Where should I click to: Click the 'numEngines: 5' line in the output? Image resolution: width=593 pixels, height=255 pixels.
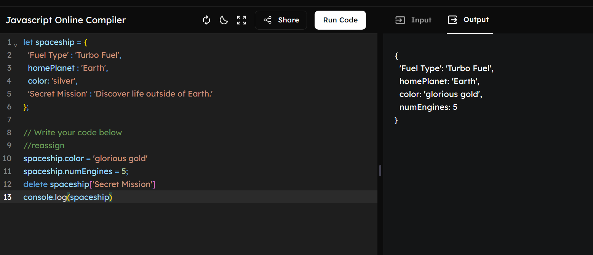point(428,107)
